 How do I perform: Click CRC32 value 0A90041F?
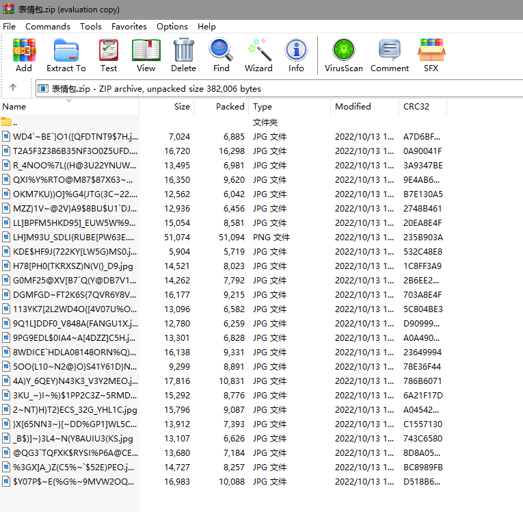coord(423,151)
